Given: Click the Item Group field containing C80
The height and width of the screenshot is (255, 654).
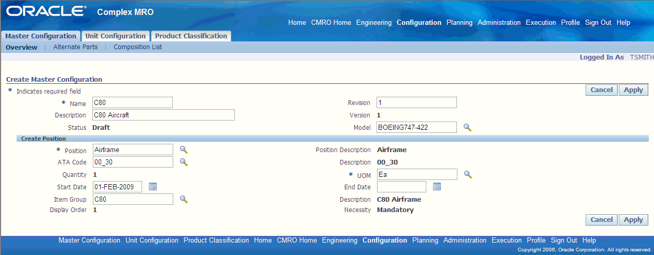Looking at the screenshot, I should pos(132,199).
